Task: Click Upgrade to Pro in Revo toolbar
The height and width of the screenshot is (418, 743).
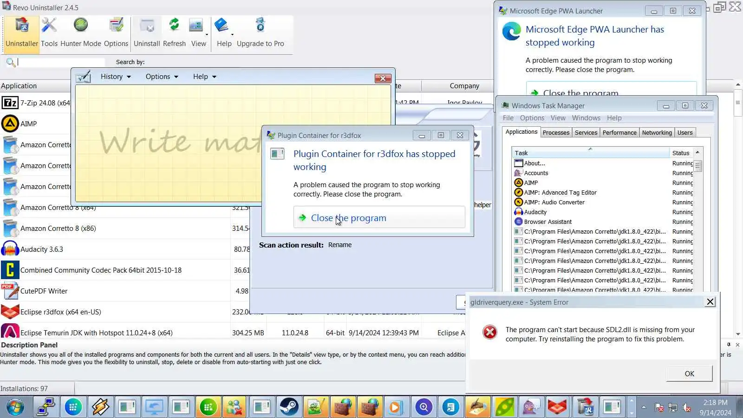Action: [x=261, y=33]
